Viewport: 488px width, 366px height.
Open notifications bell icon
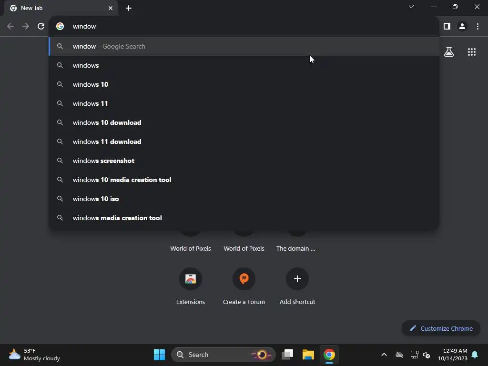(x=475, y=355)
